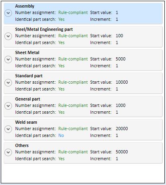Select start value 5000 of Sheet Metal
Image resolution: width=166 pixels, height=185 pixels.
(121, 59)
